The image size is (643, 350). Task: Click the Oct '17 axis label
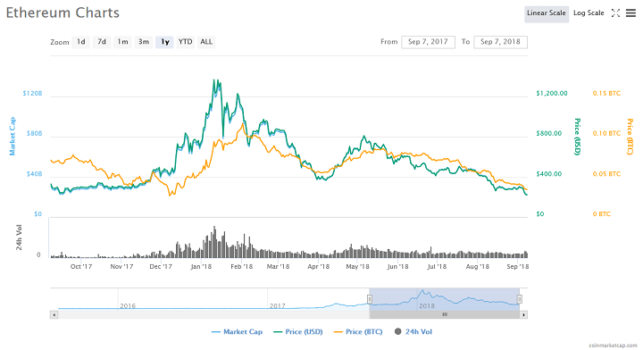(81, 266)
